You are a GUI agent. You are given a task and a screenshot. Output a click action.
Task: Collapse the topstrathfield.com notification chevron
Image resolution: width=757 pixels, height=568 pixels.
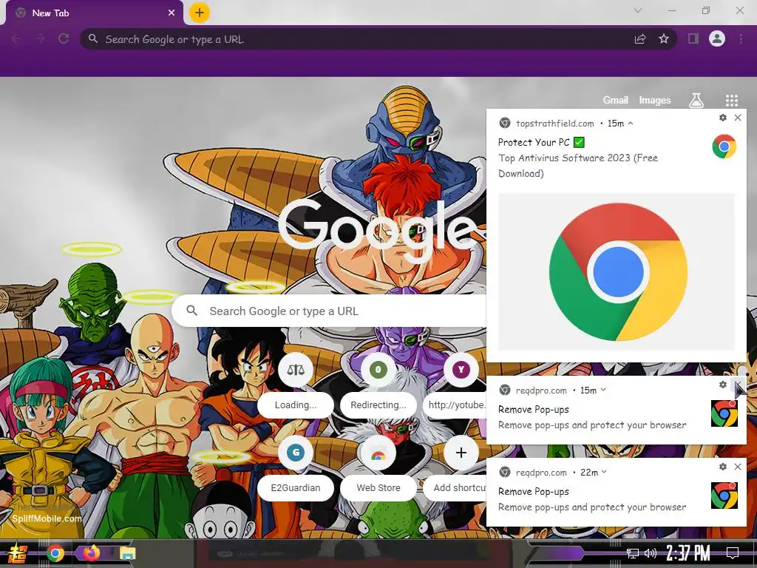point(631,124)
